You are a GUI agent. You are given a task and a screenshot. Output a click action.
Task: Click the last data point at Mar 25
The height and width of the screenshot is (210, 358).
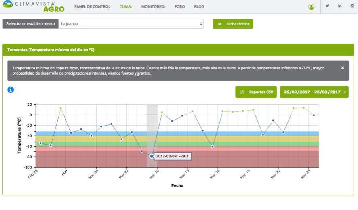(314, 115)
